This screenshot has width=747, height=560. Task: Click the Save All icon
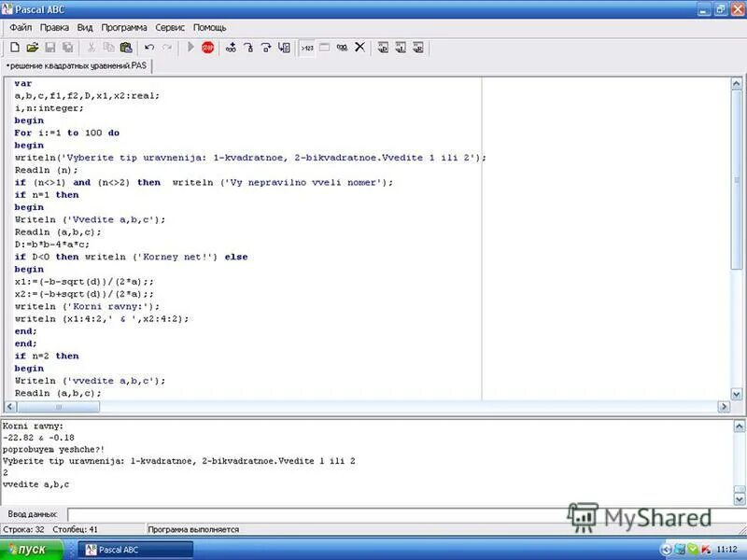click(68, 48)
